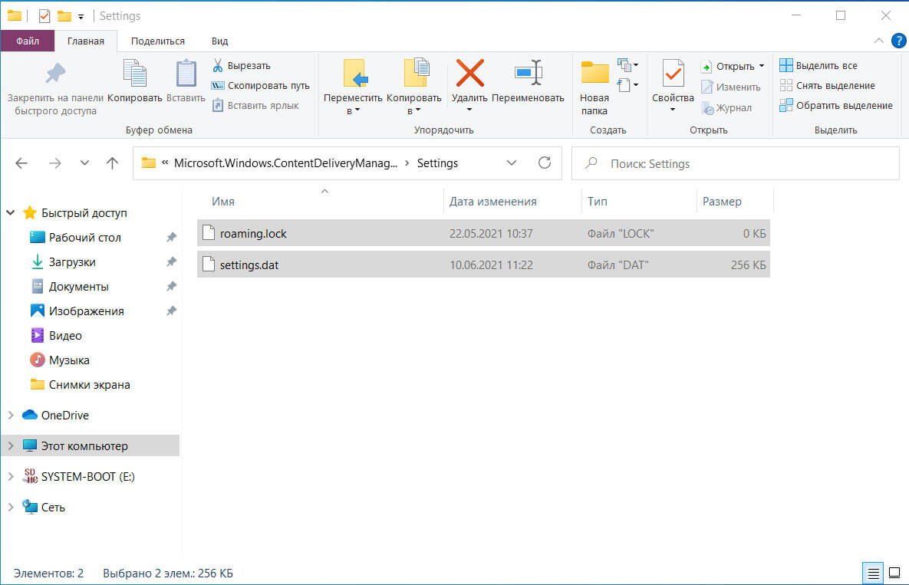Cut selection with Вырезать

242,65
